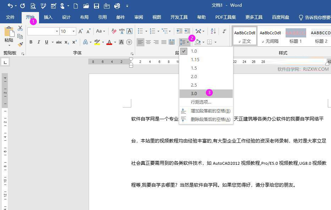Apply Italic formatting

click(x=39, y=42)
